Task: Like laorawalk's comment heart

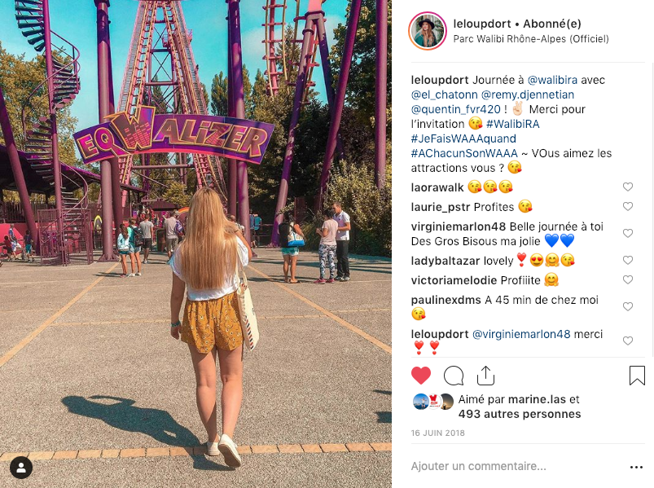Action: coord(628,187)
